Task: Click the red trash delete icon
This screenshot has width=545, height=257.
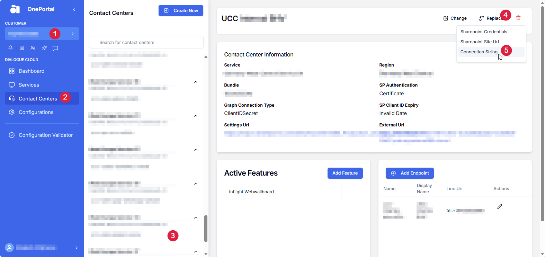Action: [x=518, y=18]
